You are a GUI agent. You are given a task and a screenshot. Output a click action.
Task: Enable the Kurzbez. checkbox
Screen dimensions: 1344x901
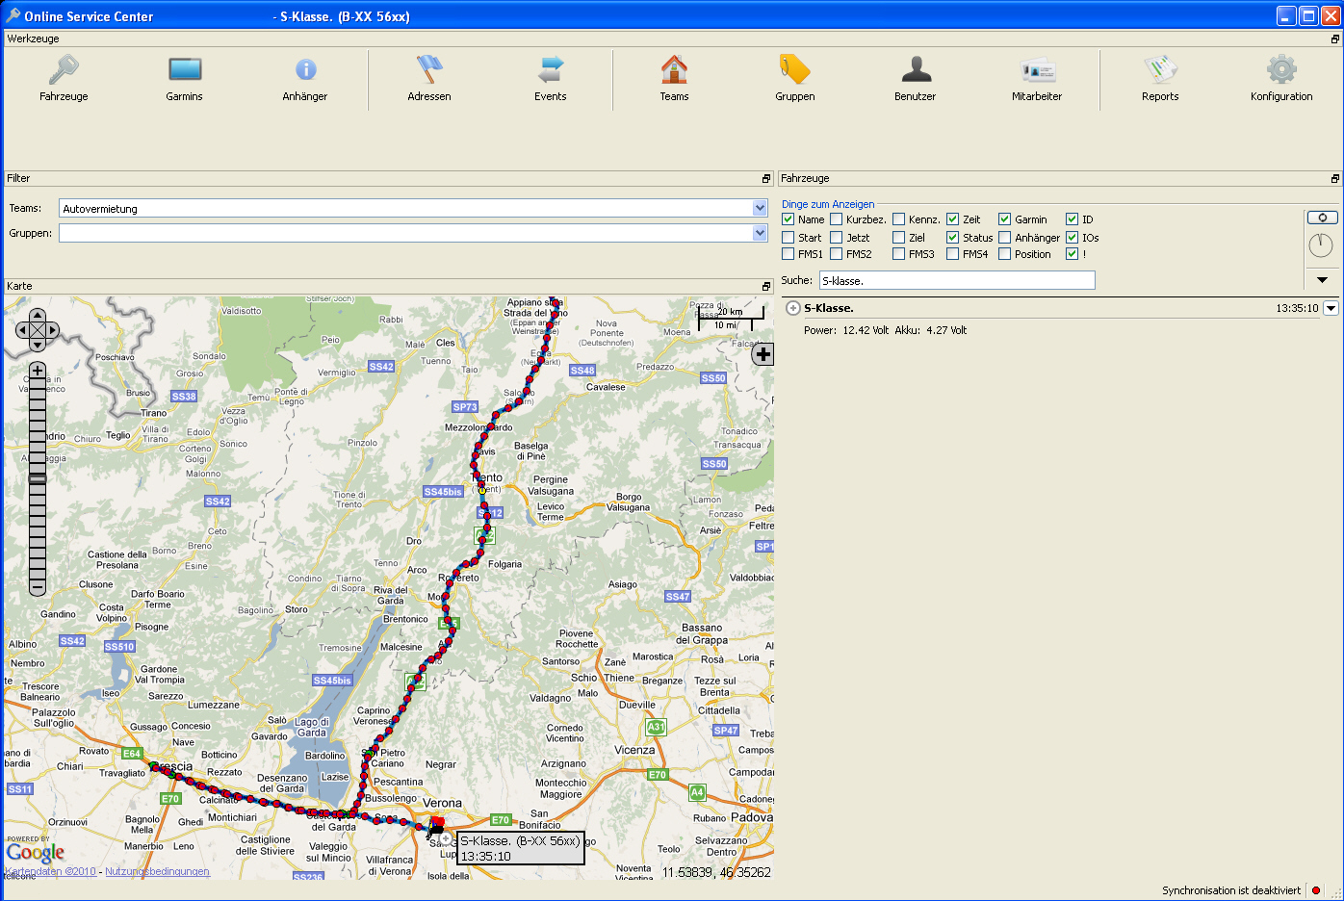pyautogui.click(x=837, y=219)
